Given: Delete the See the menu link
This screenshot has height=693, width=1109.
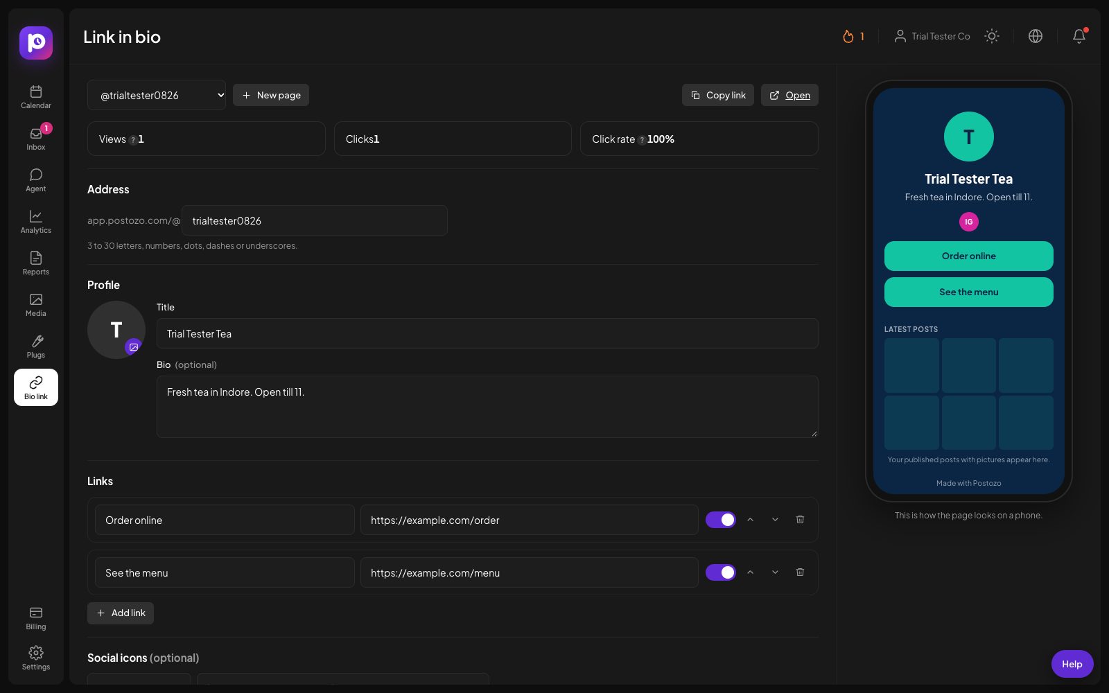Looking at the screenshot, I should [800, 572].
